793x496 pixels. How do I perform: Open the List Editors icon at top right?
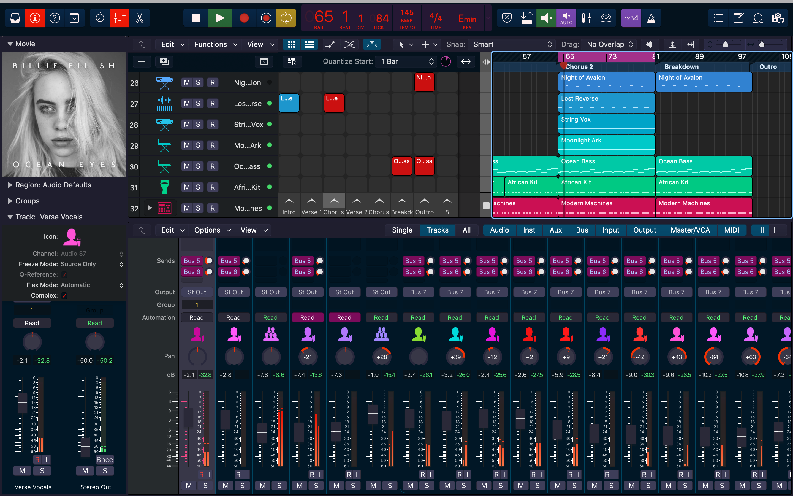point(718,18)
